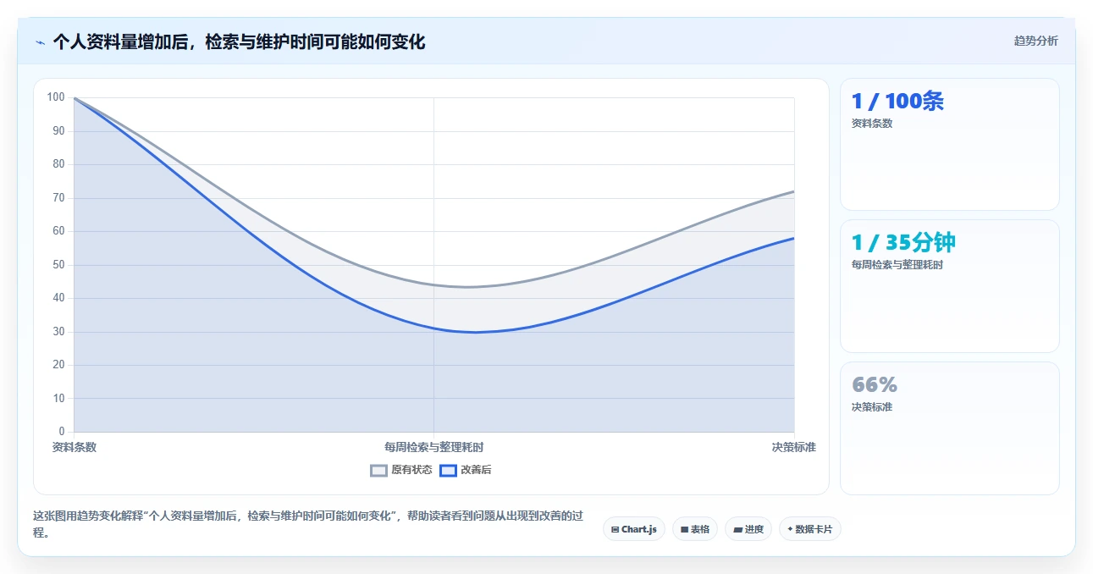
Task: Click the 数据卡片 tag button
Action: pyautogui.click(x=810, y=529)
